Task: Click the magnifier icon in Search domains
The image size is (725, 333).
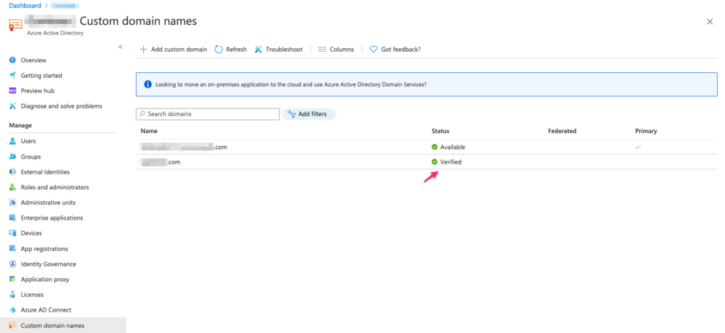Action: pos(142,114)
